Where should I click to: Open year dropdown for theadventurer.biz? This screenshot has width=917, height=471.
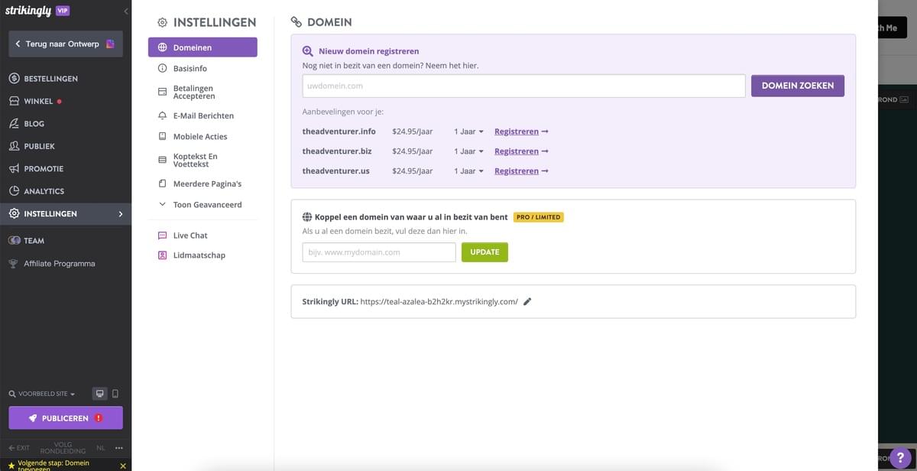(x=468, y=151)
